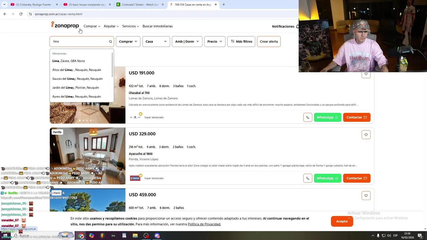Screen dimensions: 427x240
Task: Favorite the USD 329.000 house listing
Action: (366, 135)
